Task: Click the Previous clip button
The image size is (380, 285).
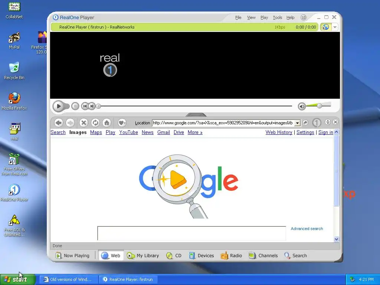Action: point(85,106)
